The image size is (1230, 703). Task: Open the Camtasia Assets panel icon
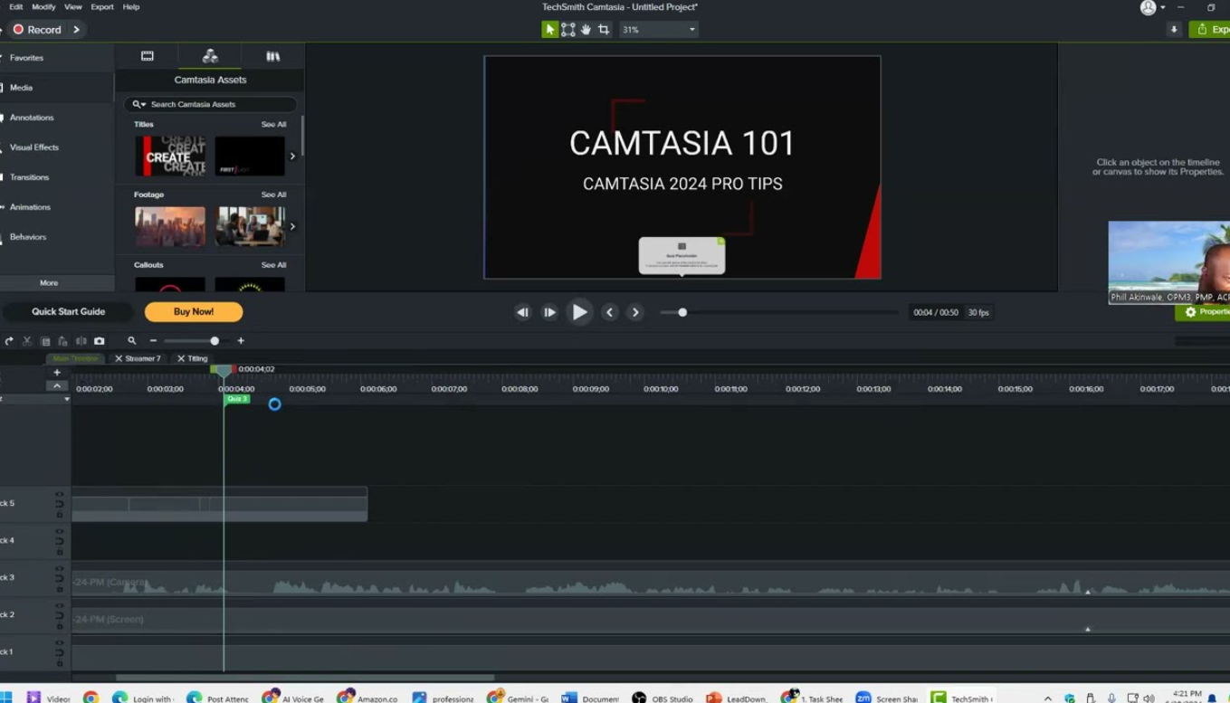click(210, 56)
